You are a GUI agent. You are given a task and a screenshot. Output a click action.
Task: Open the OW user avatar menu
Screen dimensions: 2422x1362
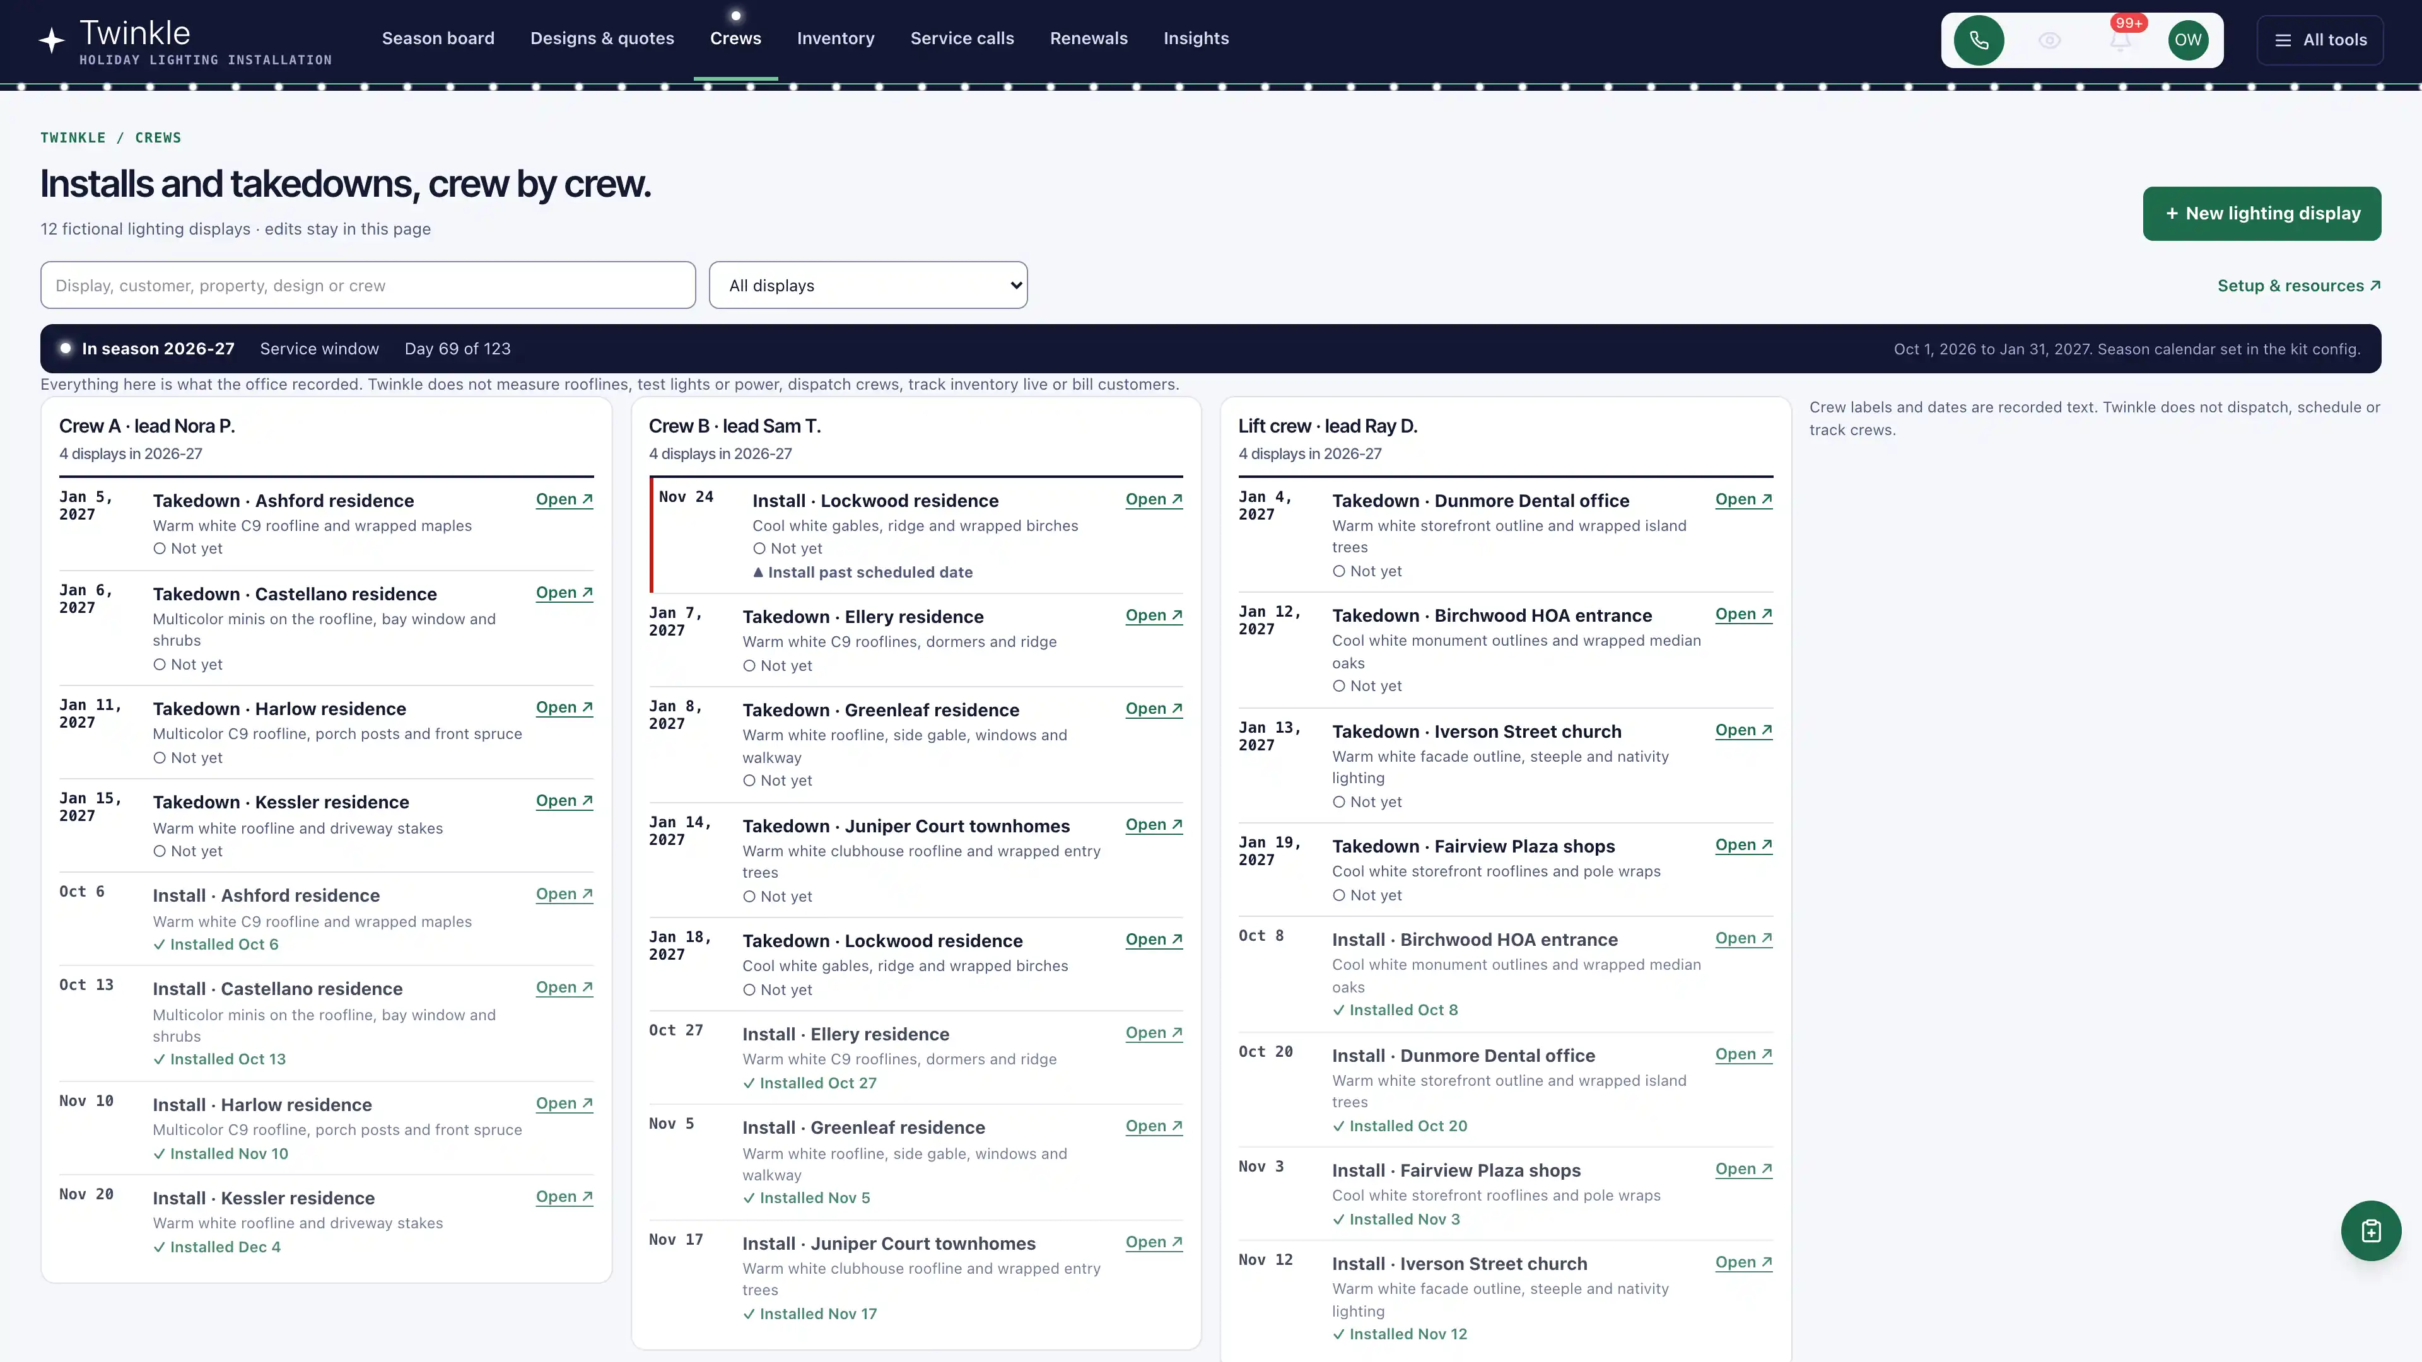[x=2188, y=40]
